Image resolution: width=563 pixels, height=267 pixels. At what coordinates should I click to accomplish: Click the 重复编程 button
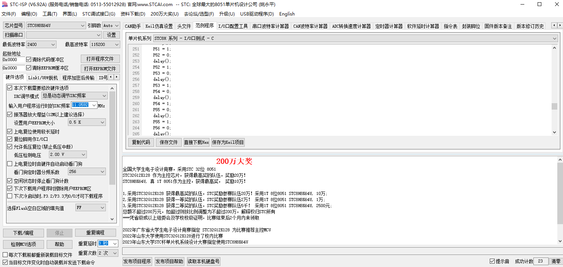[95, 233]
